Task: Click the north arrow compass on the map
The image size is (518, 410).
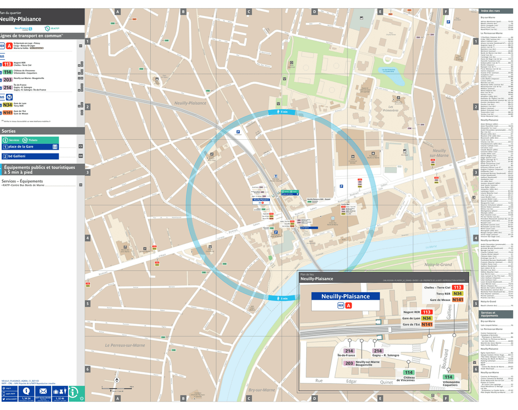Action: [x=117, y=380]
